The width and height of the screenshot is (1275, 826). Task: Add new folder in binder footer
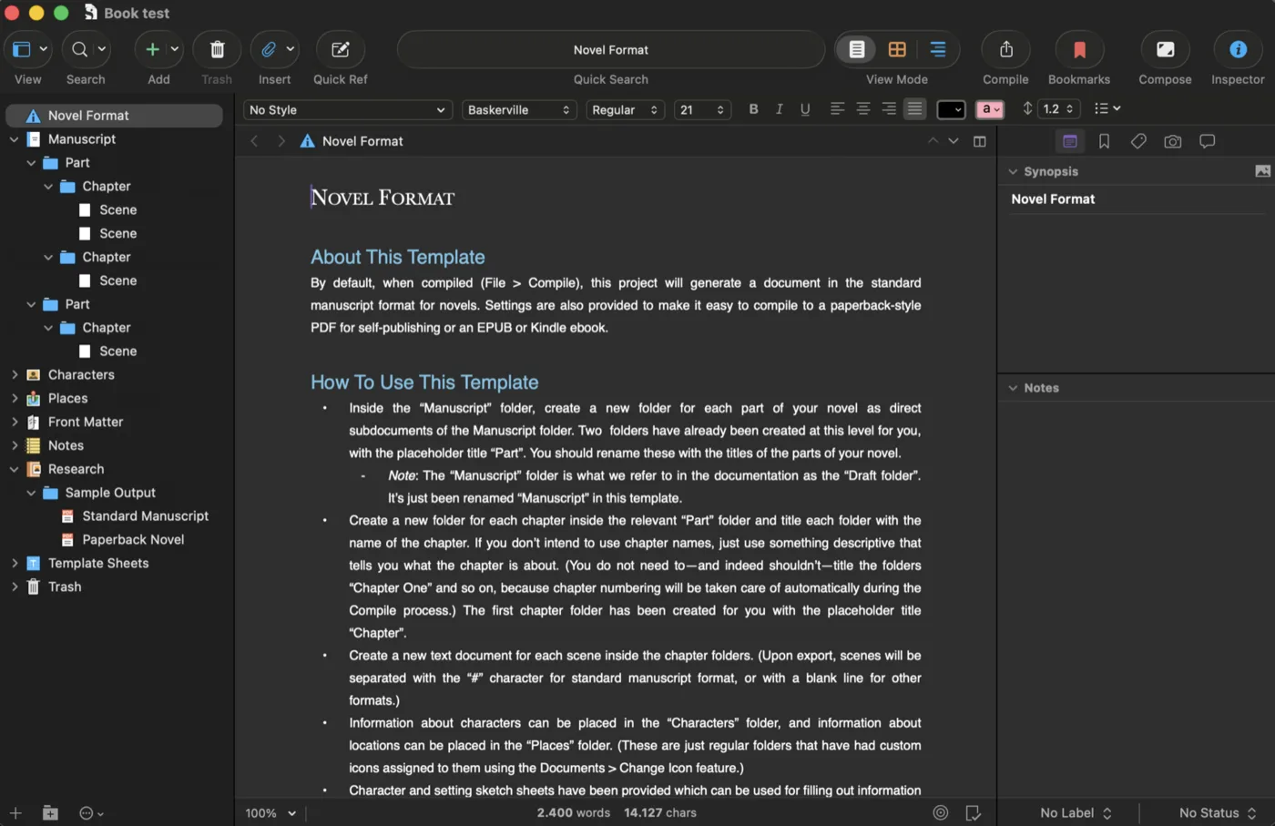[50, 813]
